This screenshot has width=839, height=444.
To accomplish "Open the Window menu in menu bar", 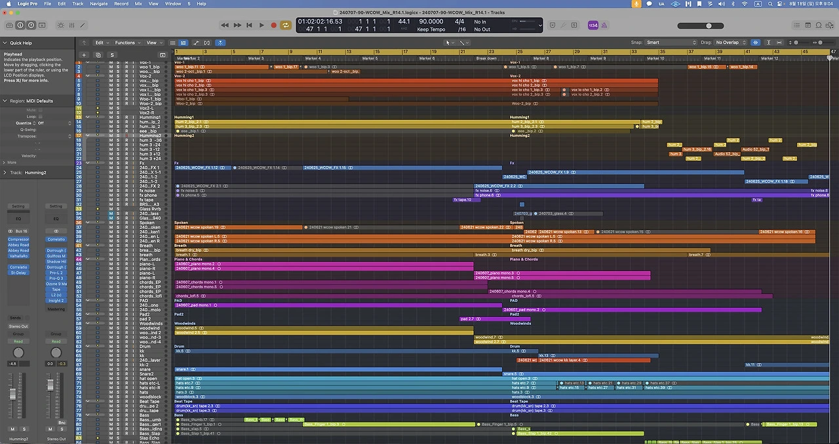I will pos(173,4).
